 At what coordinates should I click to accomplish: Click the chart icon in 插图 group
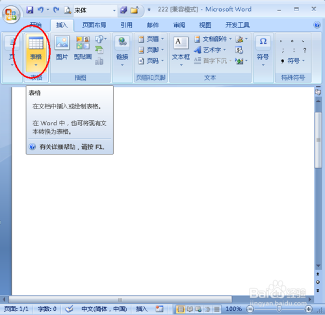[x=99, y=61]
